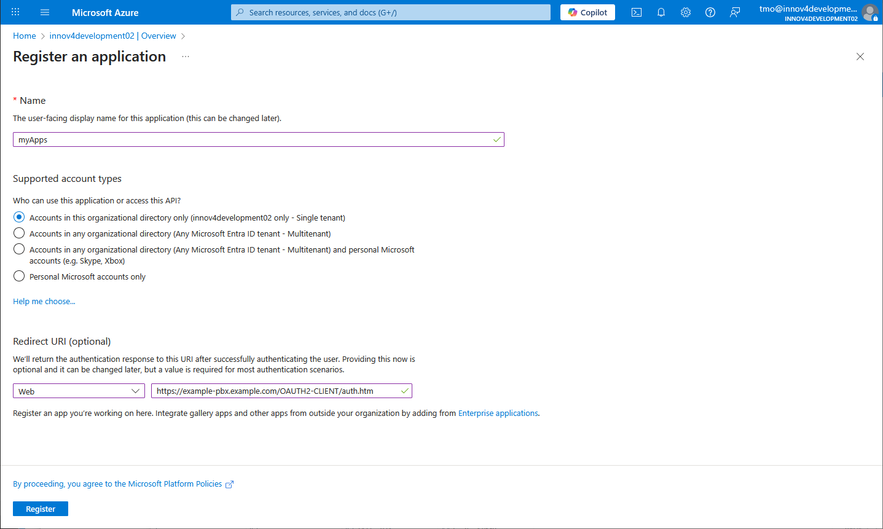Navigate to innov4development02 Overview breadcrumb

click(x=112, y=36)
